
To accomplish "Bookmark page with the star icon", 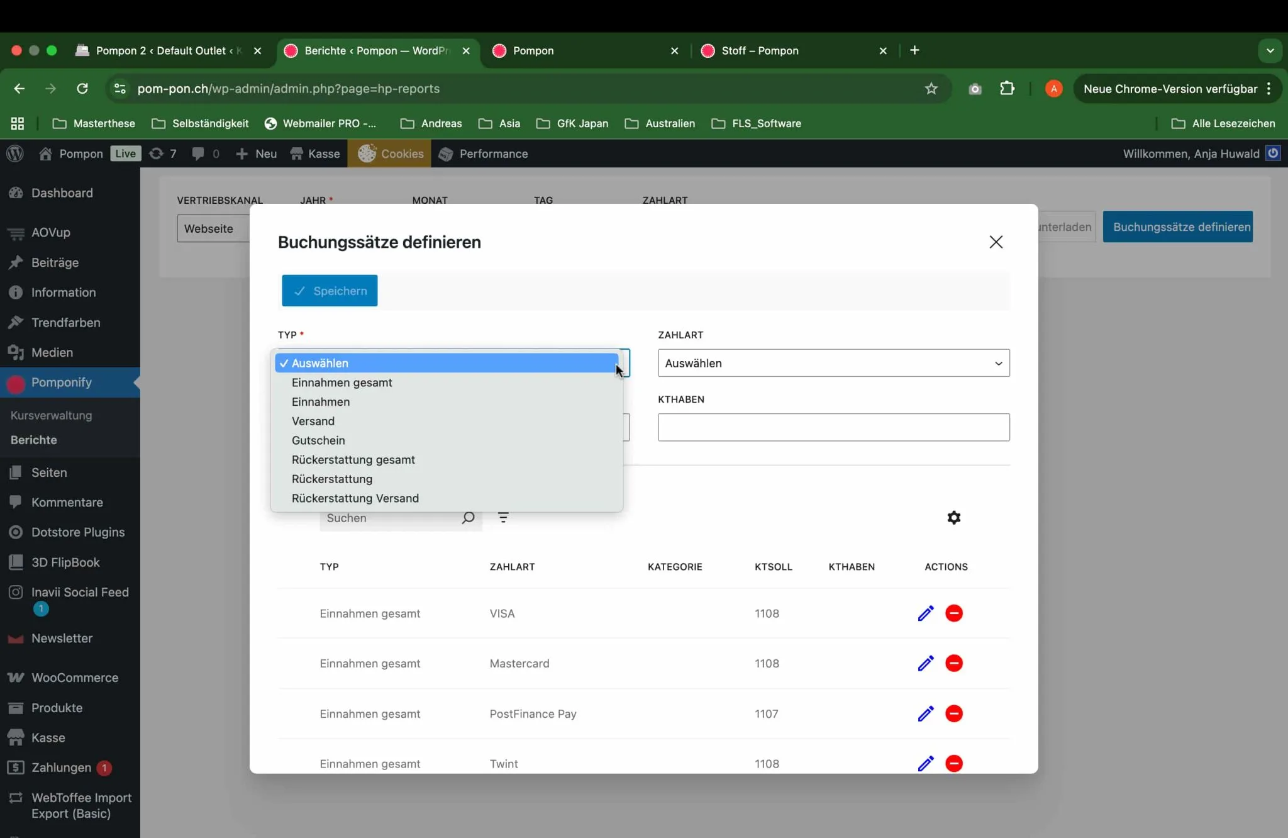I will [931, 89].
